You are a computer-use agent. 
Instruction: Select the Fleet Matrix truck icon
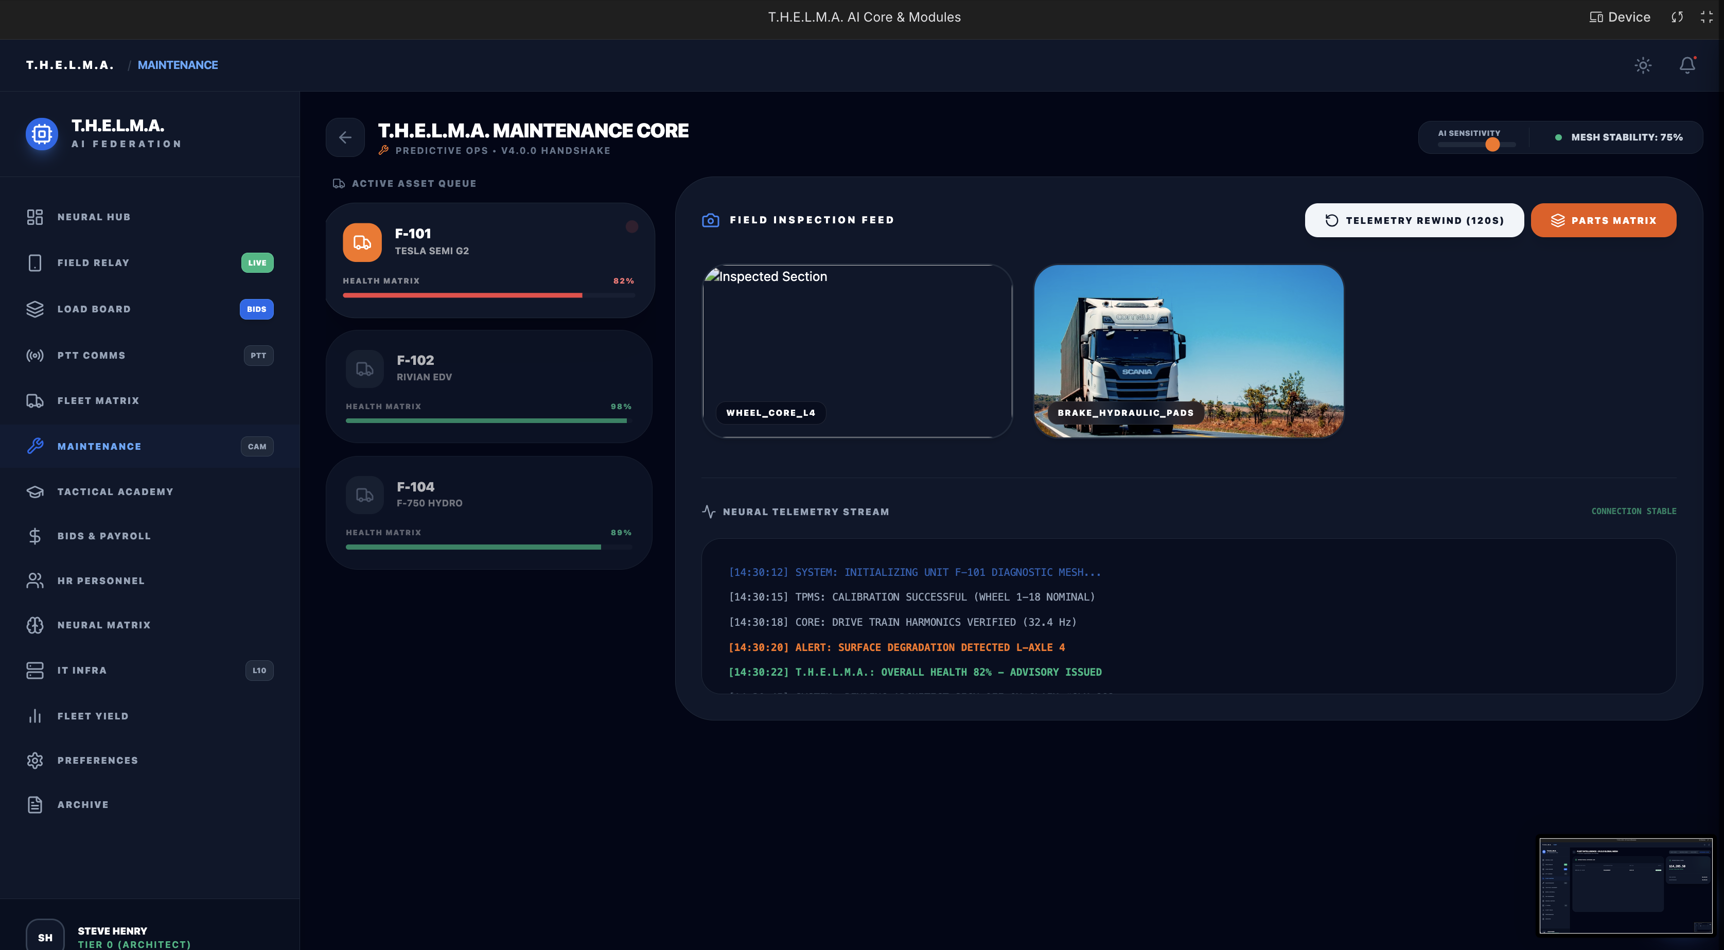tap(35, 400)
